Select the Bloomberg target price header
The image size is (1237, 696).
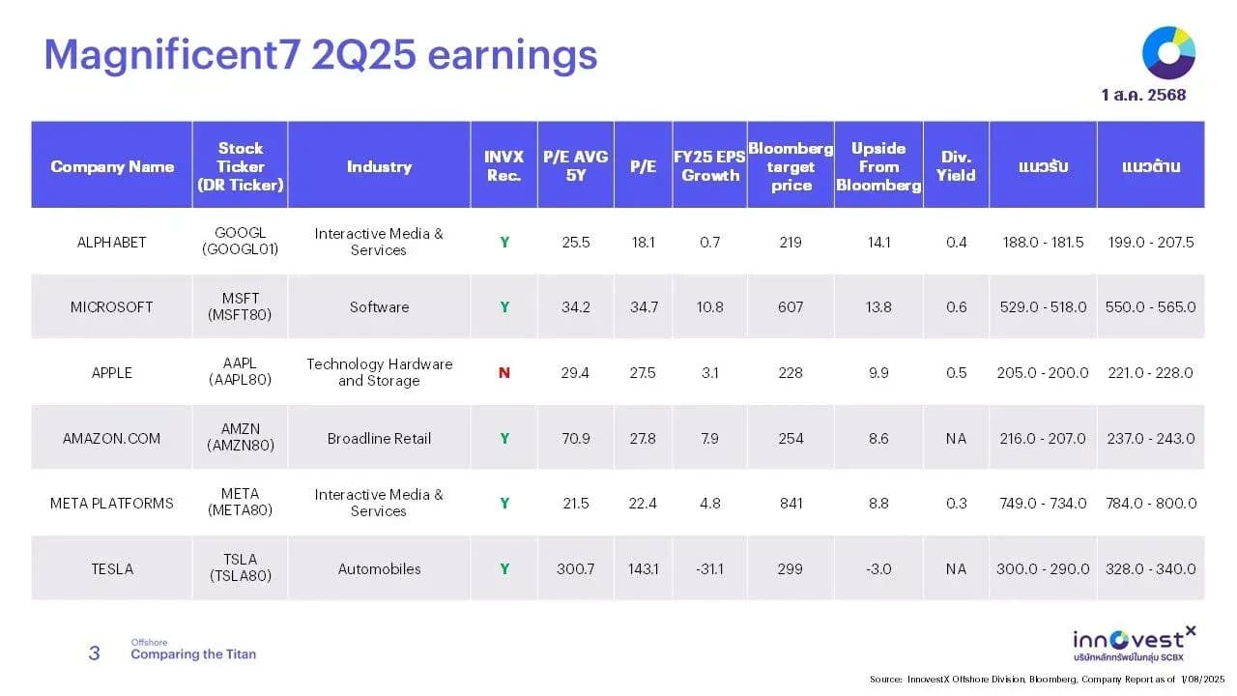pos(791,166)
